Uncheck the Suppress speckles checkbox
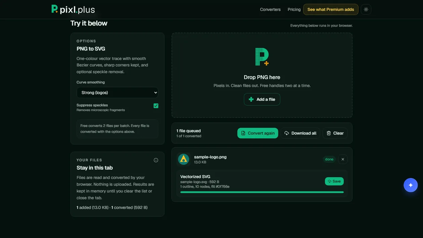 (x=156, y=106)
